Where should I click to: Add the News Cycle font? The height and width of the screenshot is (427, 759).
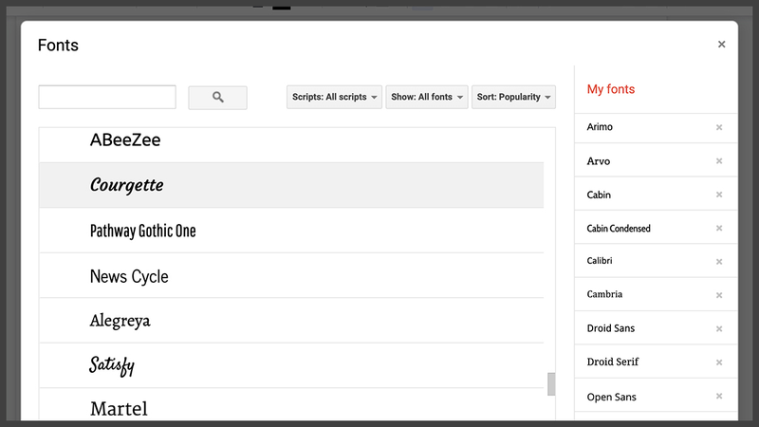[291, 275]
